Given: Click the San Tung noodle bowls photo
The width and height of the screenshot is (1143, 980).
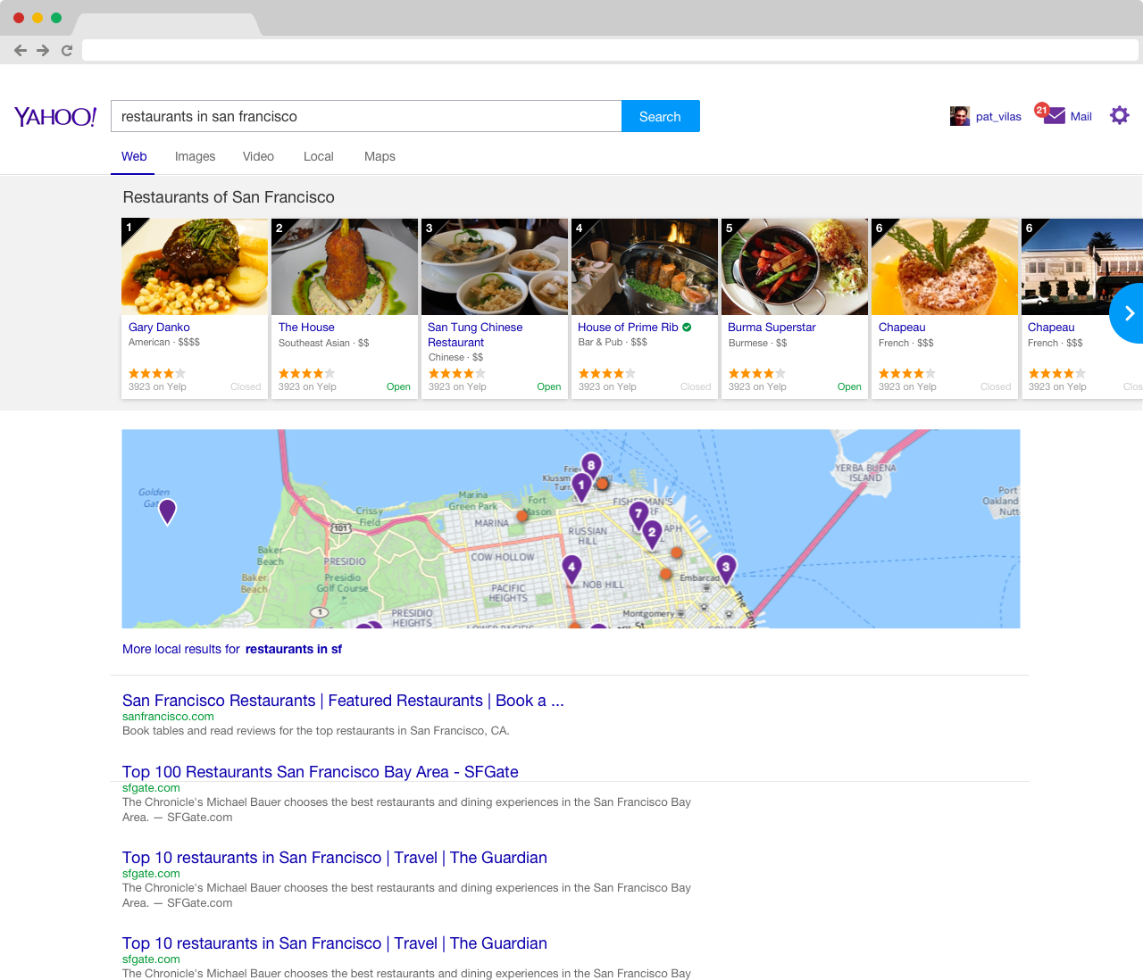Looking at the screenshot, I should [x=495, y=267].
